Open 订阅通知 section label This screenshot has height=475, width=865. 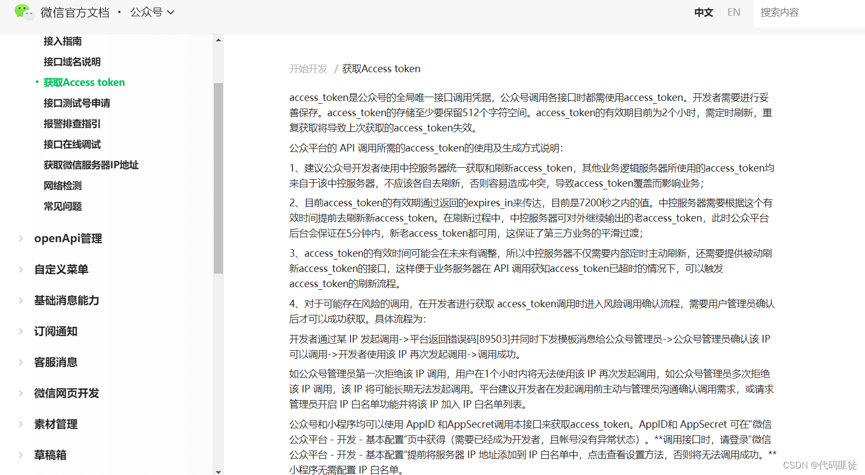(56, 331)
